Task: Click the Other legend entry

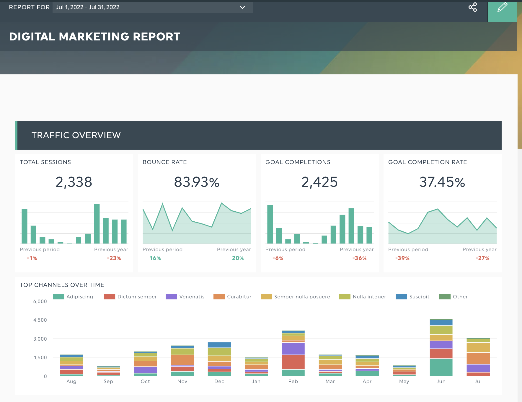Action: tap(454, 297)
